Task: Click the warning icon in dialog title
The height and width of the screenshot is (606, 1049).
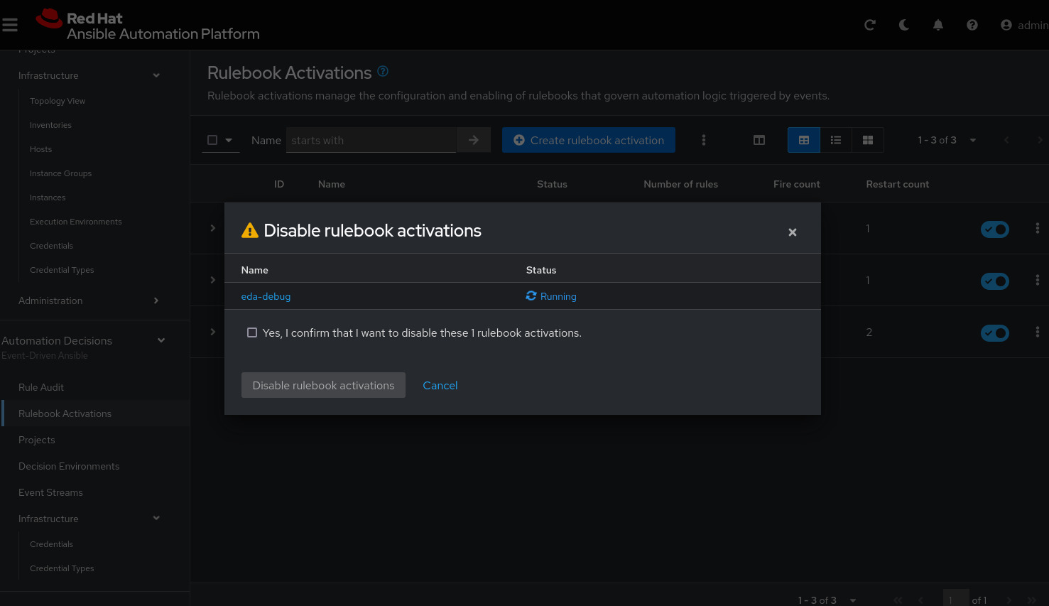Action: click(x=250, y=230)
